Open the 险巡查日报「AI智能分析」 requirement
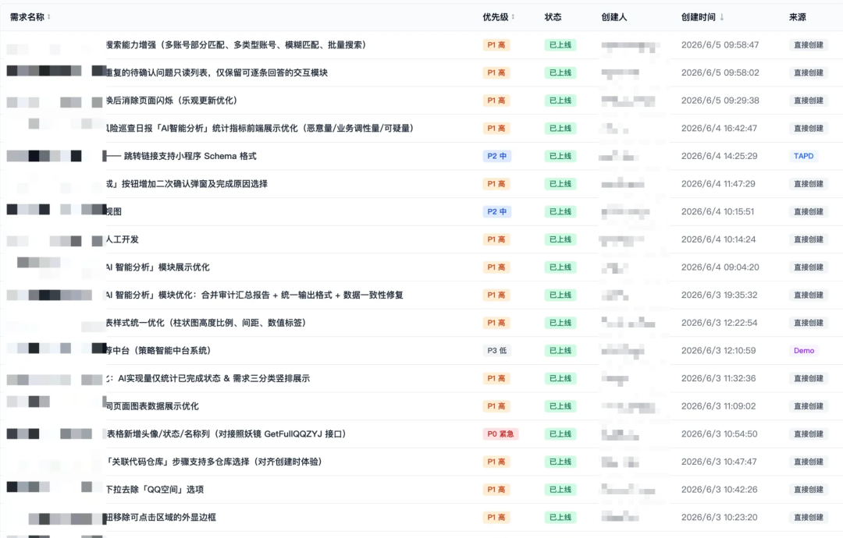Screen dimensions: 843x538 point(260,129)
